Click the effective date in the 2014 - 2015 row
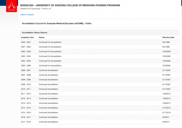This screenshot has width=182, height=128. point(166,108)
